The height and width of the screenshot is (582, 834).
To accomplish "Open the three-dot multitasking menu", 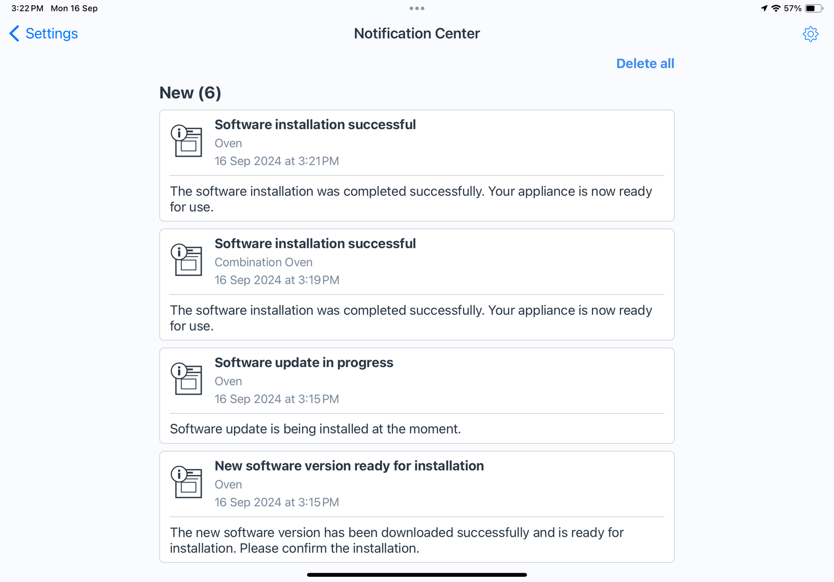I will [416, 8].
